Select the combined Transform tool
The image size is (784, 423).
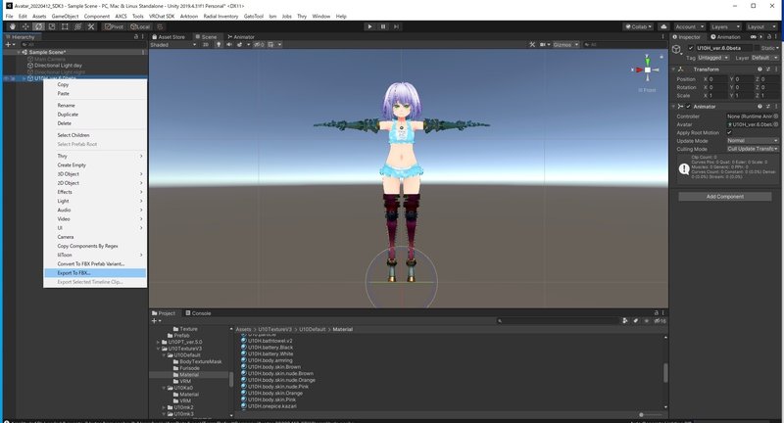coord(77,26)
